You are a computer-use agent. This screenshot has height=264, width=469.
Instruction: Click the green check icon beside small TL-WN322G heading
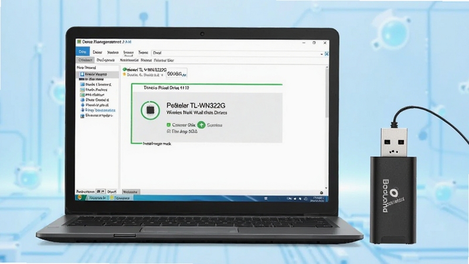[x=125, y=69]
